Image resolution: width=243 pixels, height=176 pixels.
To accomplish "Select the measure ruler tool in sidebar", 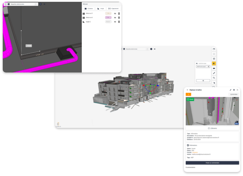I will [214, 73].
